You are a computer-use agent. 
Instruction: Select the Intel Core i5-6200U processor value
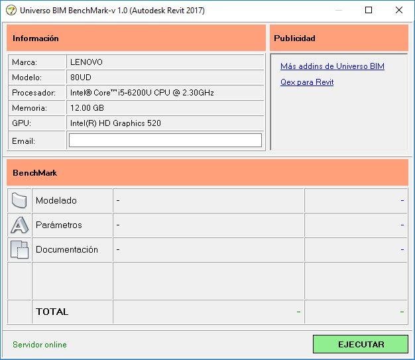click(x=142, y=93)
